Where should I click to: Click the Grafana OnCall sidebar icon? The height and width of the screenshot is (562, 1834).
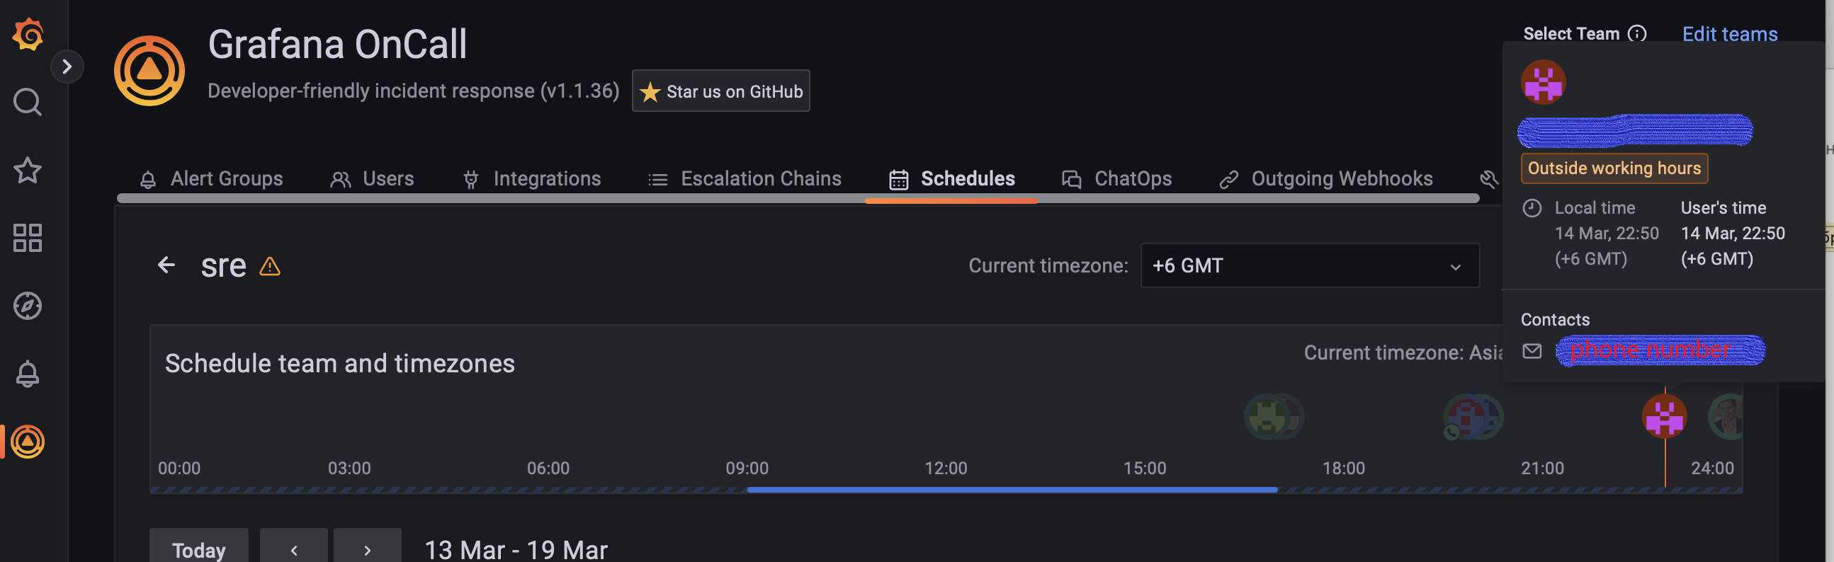(x=27, y=442)
